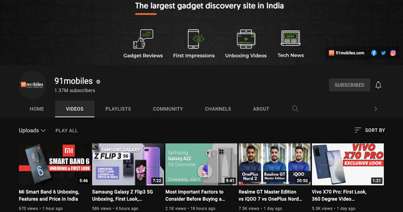Image resolution: width=403 pixels, height=212 pixels.
Task: Click PLAY ALL to start uploads
Action: [66, 130]
